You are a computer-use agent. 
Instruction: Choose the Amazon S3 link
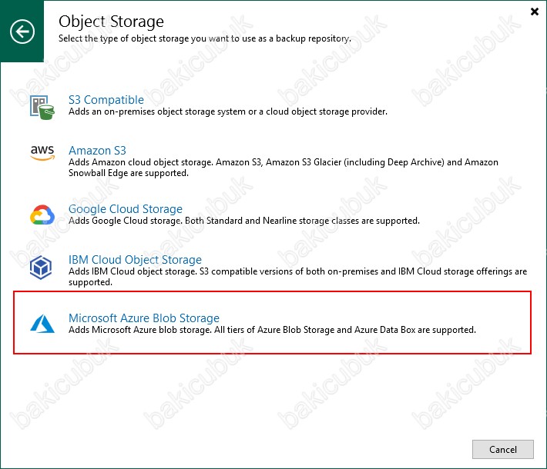[97, 151]
